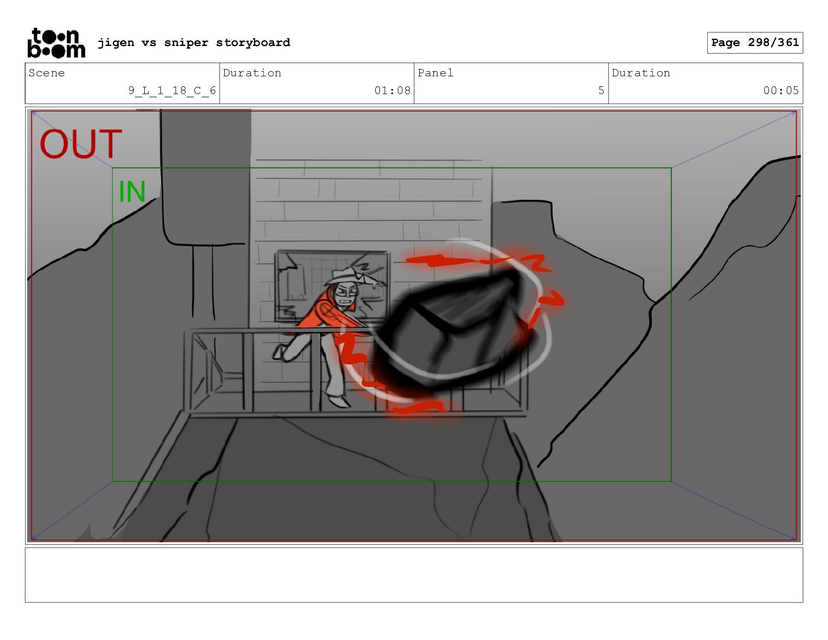Click the scene duration value '01:08'
This screenshot has width=828, height=640.
click(392, 90)
